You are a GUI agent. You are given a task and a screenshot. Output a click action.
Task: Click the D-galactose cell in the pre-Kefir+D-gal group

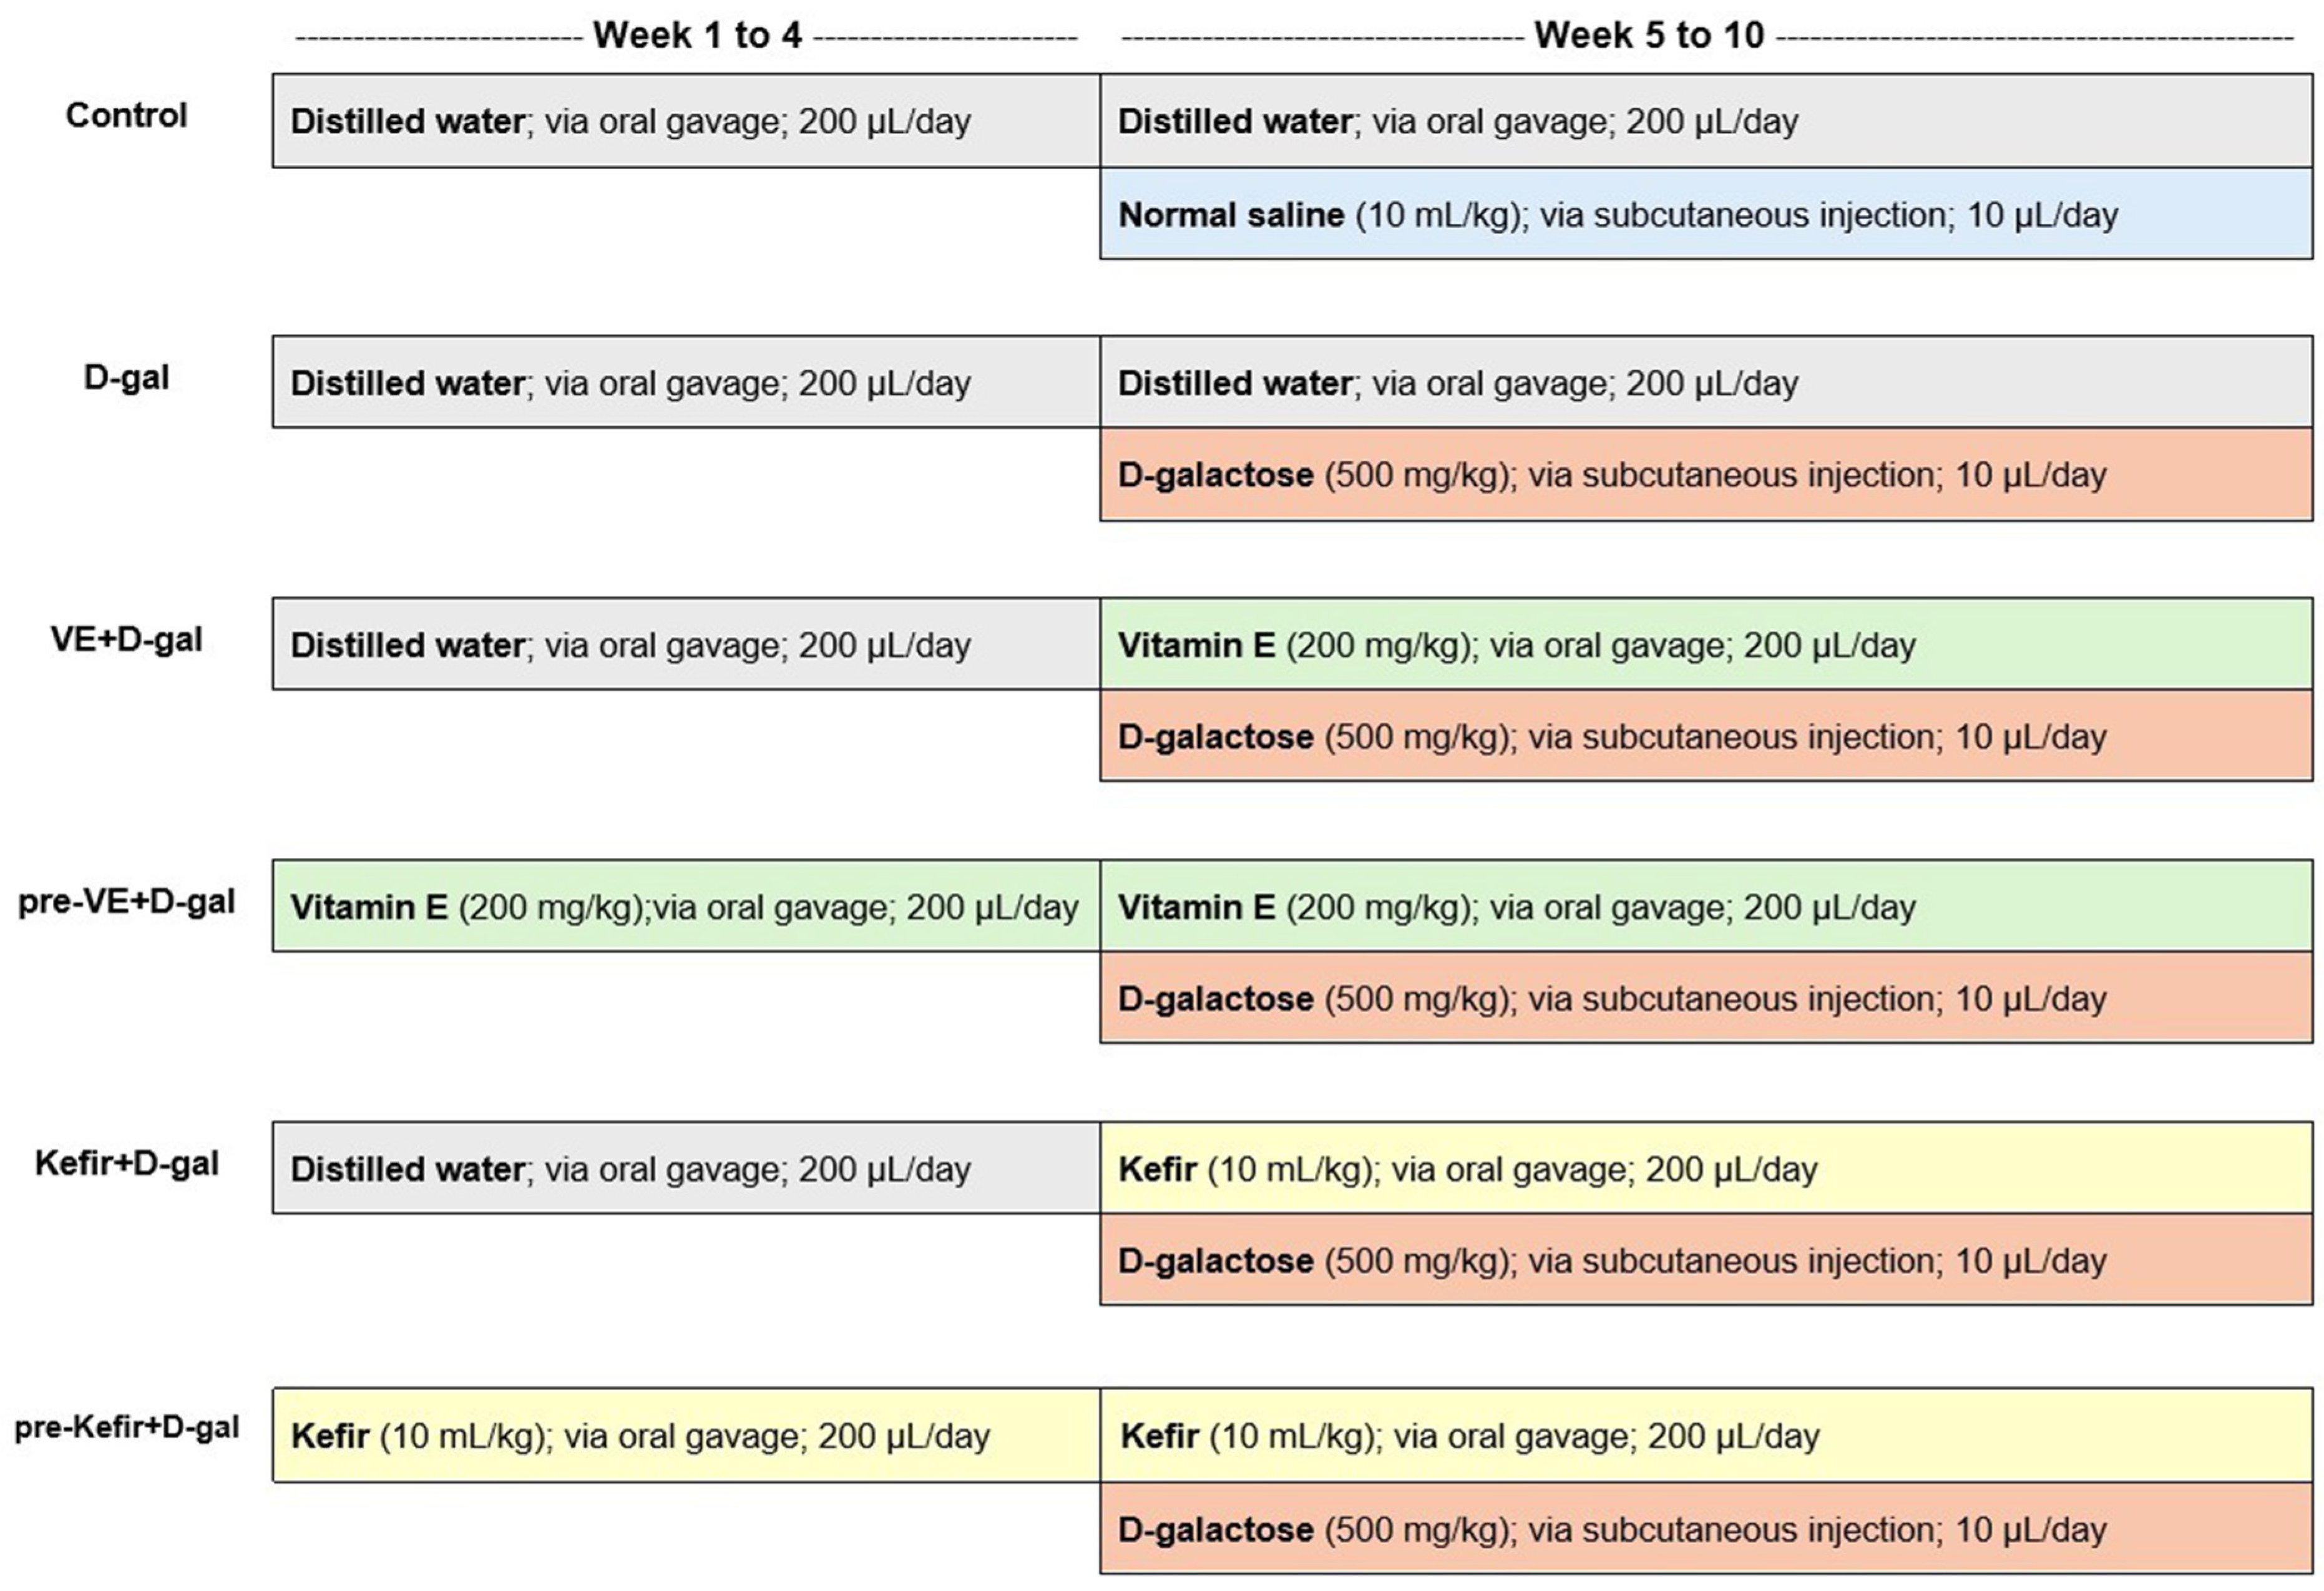click(x=1705, y=1529)
